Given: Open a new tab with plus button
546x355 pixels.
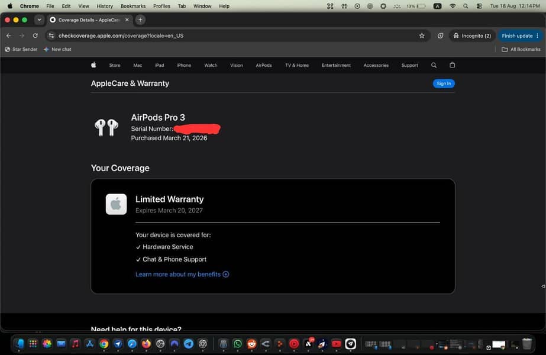Looking at the screenshot, I should [x=140, y=20].
